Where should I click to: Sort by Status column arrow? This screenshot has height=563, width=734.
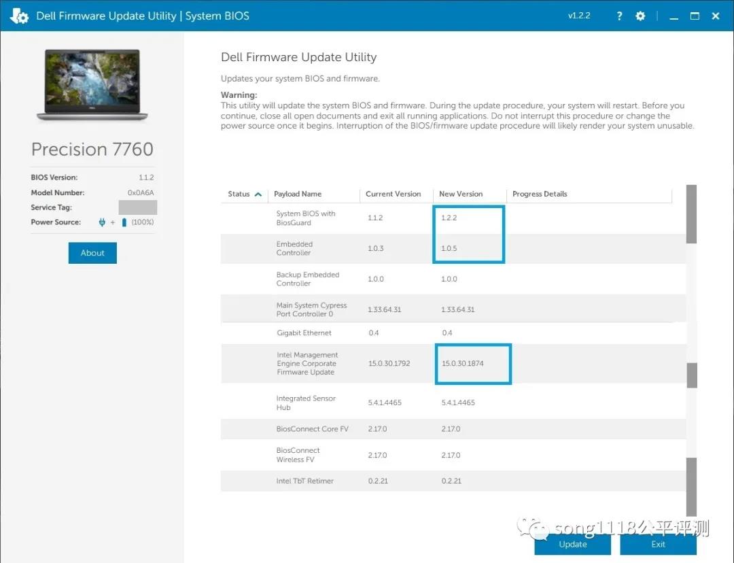pos(258,194)
